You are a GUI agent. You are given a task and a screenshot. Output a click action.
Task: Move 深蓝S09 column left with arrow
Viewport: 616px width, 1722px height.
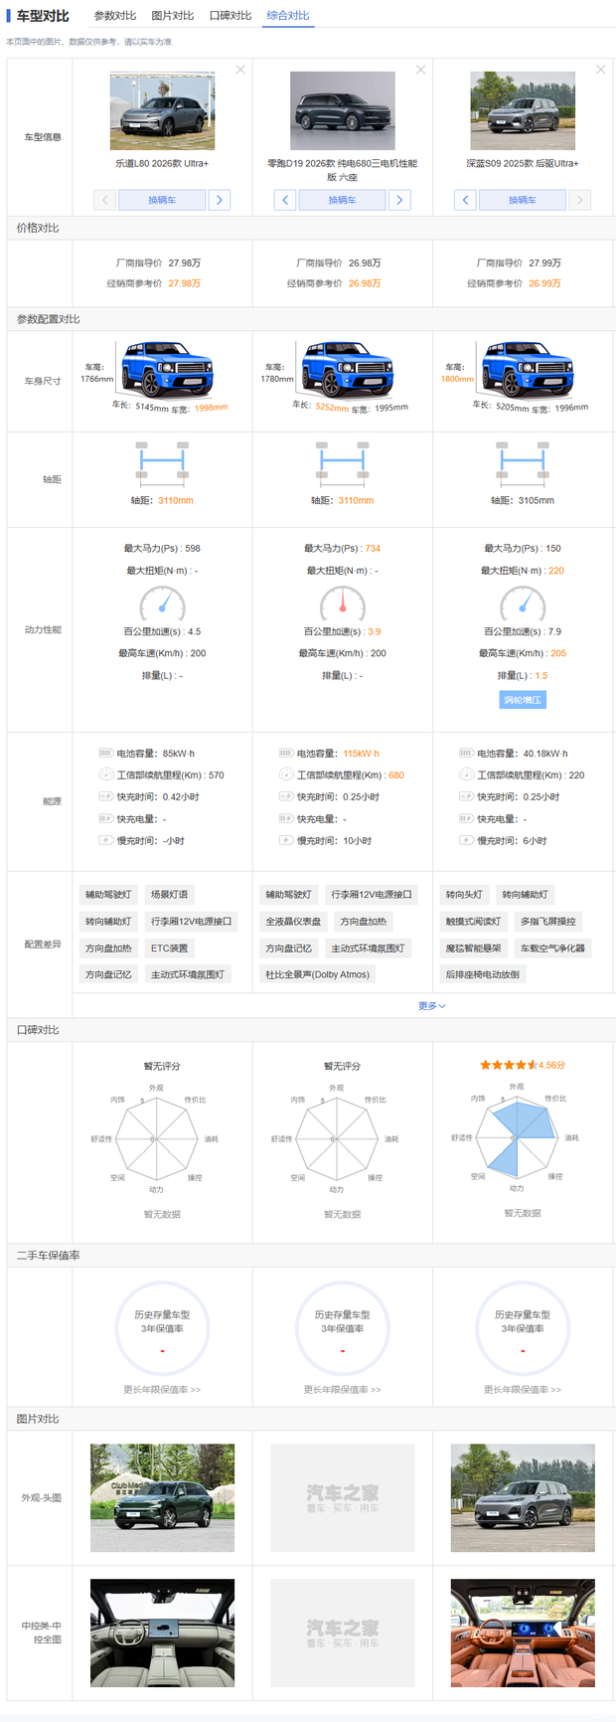(x=465, y=200)
